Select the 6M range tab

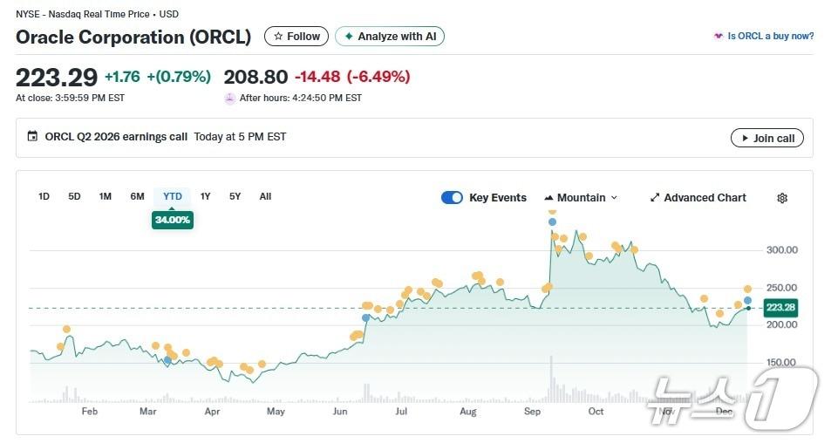[137, 196]
